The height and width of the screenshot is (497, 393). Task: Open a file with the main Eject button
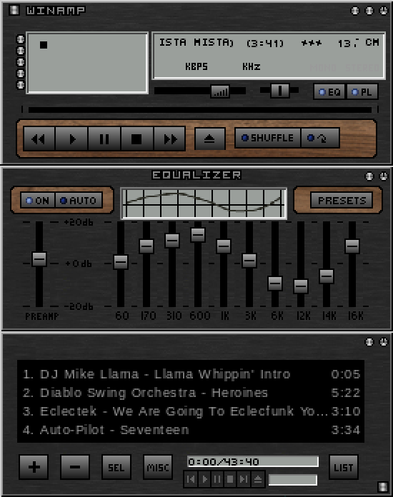(209, 139)
